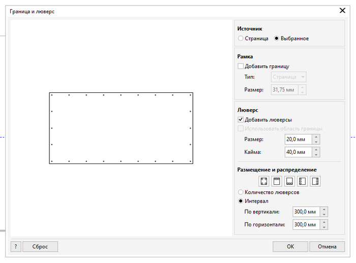This screenshot has width=356, height=263.
Task: Select right edge grommet placement icon
Action: [x=315, y=181]
